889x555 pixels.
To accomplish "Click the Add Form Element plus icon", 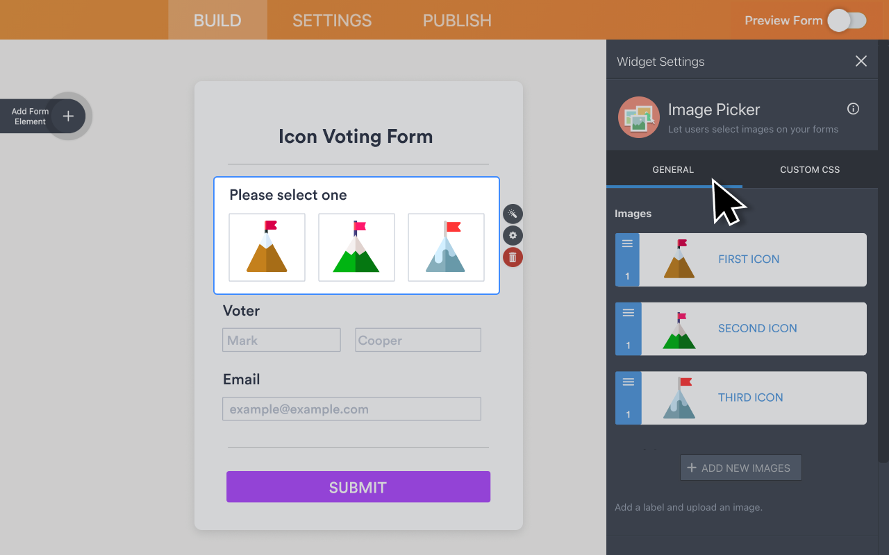I will [68, 116].
